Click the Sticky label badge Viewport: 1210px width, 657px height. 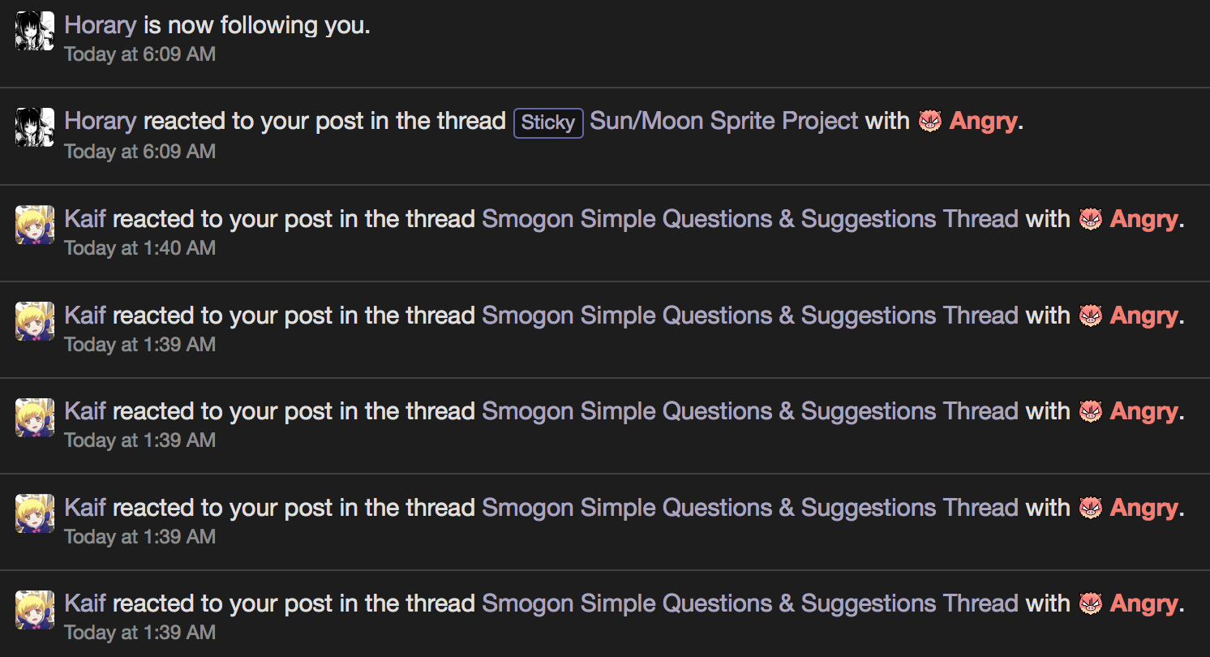pos(548,122)
